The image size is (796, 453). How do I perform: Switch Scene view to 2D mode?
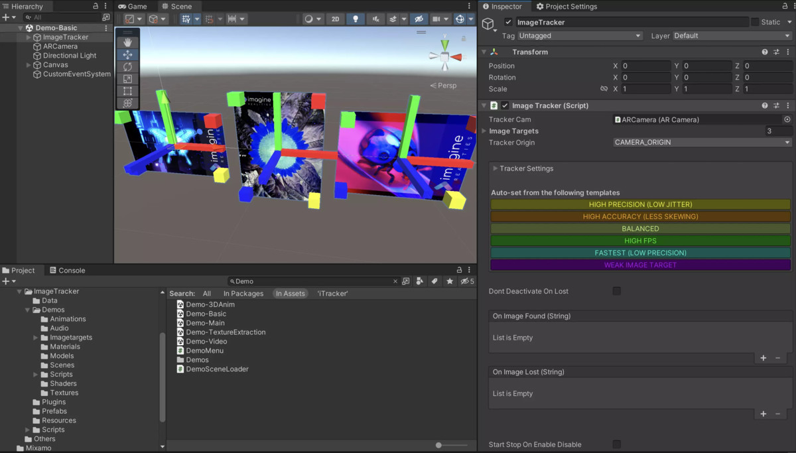click(335, 19)
